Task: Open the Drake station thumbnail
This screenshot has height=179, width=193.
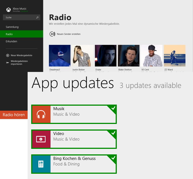Action: click(105, 56)
